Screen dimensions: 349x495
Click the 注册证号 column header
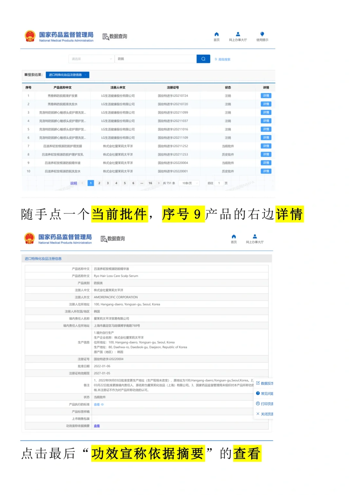click(173, 88)
